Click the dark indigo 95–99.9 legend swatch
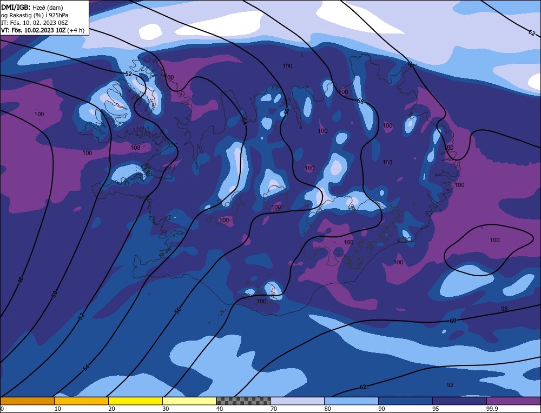The width and height of the screenshot is (541, 413). tap(459, 401)
